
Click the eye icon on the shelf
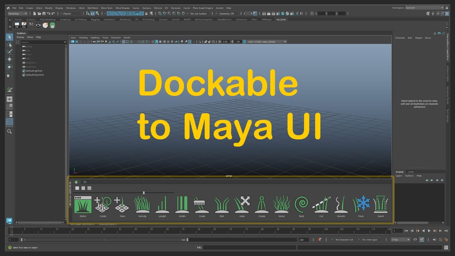point(38,25)
